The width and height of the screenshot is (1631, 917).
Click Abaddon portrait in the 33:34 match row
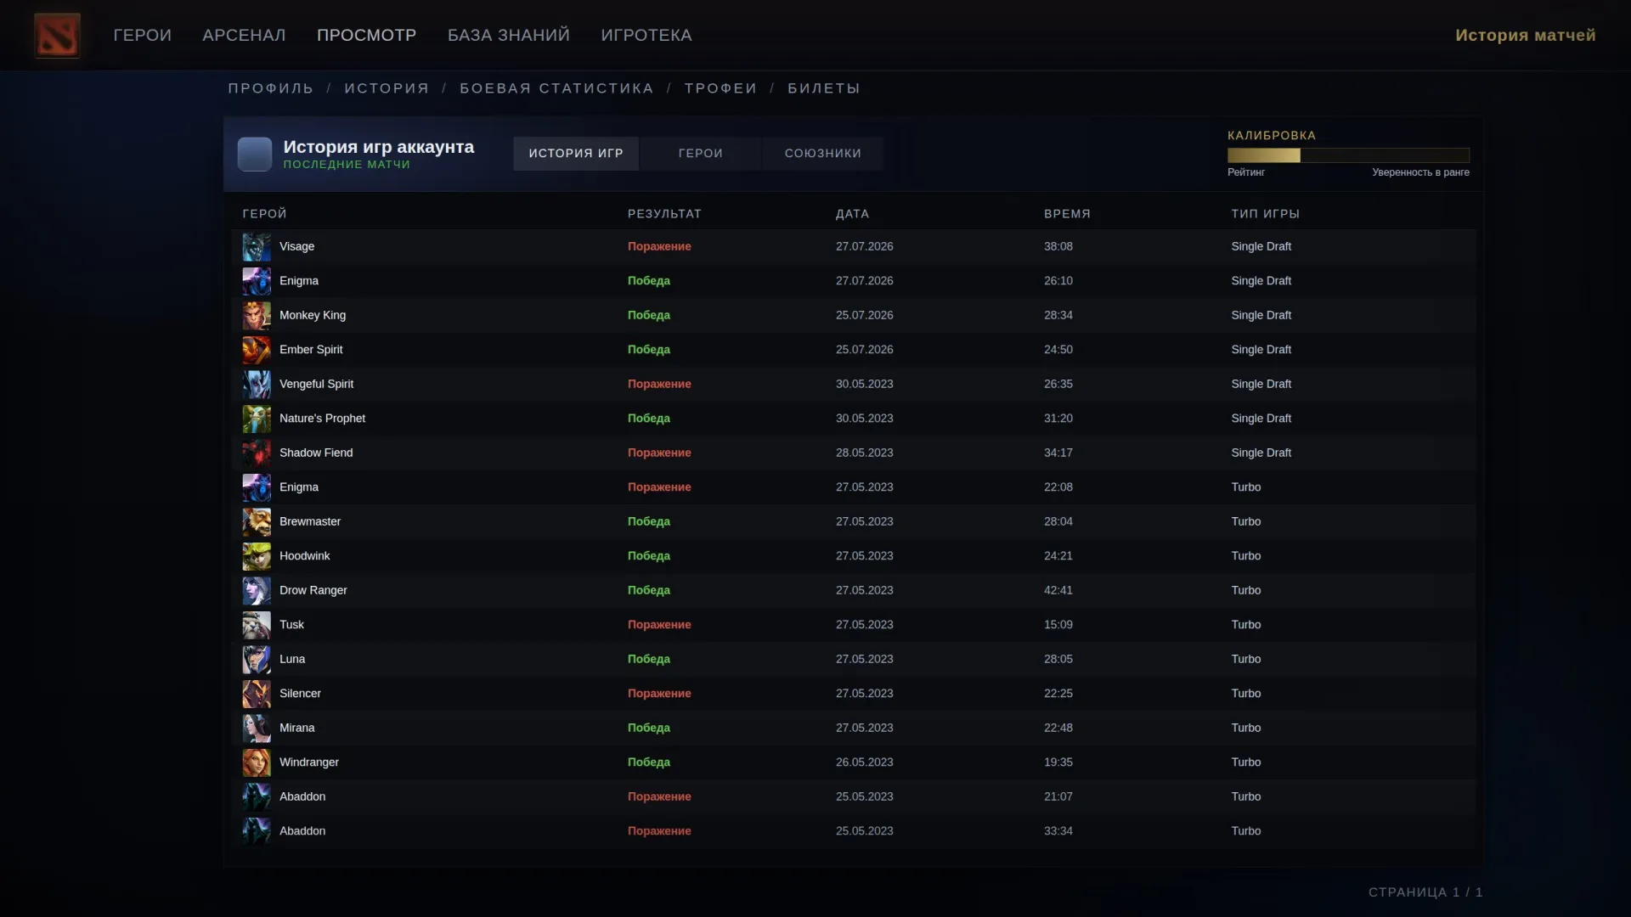click(257, 831)
